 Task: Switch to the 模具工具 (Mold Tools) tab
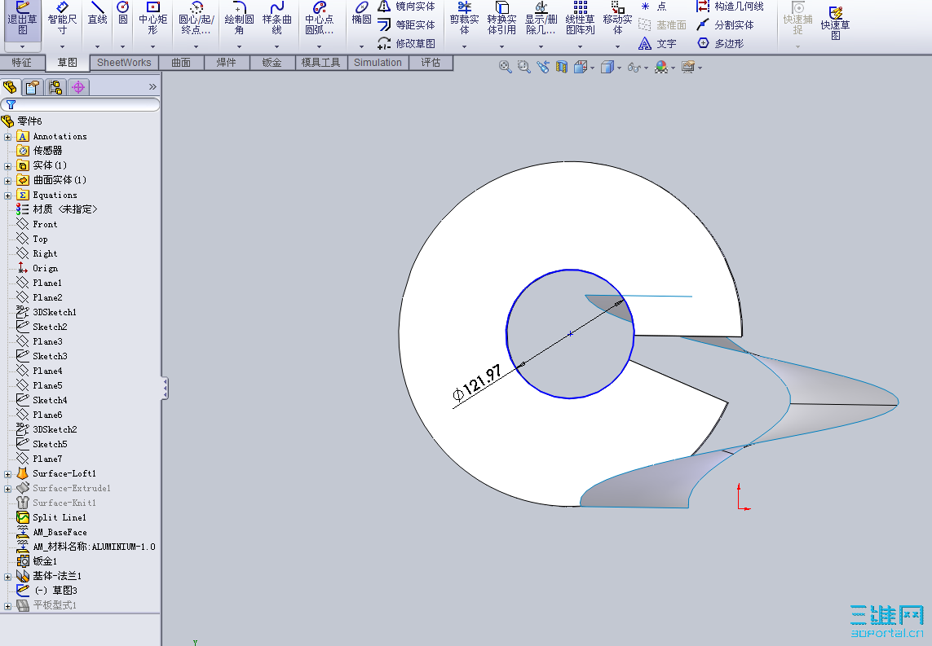click(x=321, y=63)
